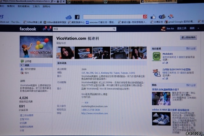Click the +886-2-2758-3838 phone link

[91, 110]
